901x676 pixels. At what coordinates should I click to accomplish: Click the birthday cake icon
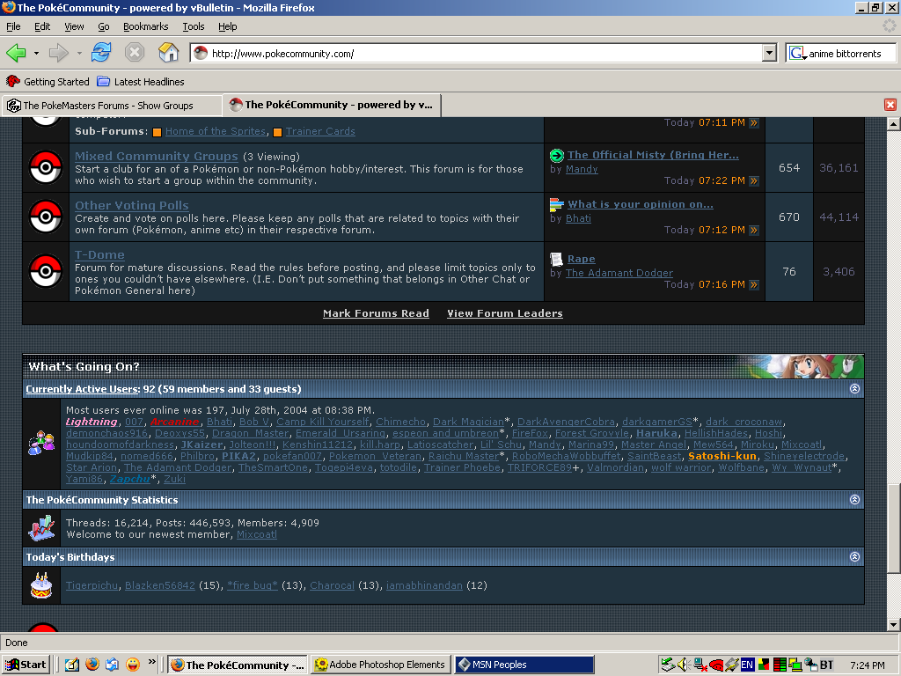tap(41, 585)
